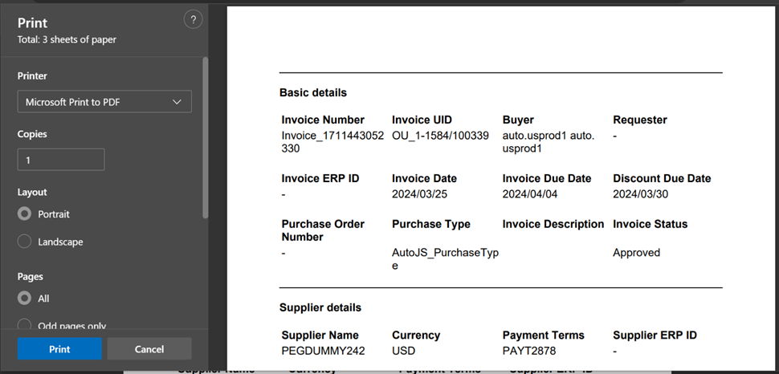Click the Buyer value auto.usprod1

(x=549, y=142)
